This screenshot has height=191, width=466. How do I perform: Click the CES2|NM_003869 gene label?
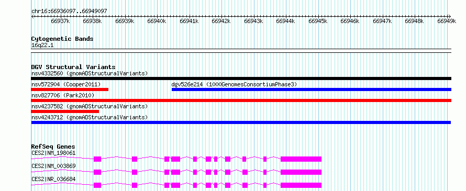(x=53, y=166)
